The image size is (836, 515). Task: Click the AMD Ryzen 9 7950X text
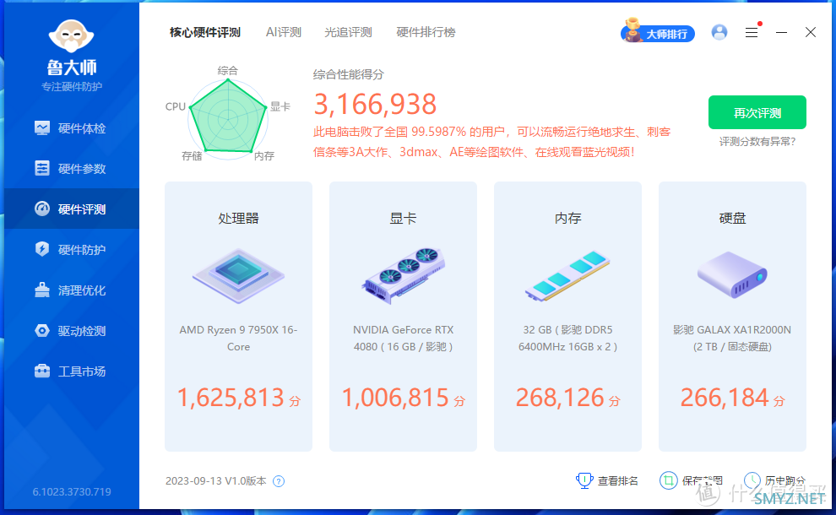point(238,338)
